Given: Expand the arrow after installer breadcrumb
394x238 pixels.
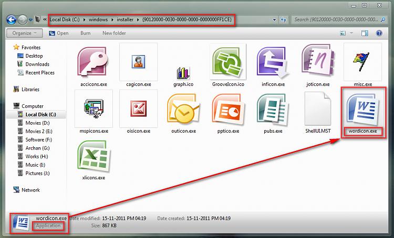Looking at the screenshot, I should [138, 19].
